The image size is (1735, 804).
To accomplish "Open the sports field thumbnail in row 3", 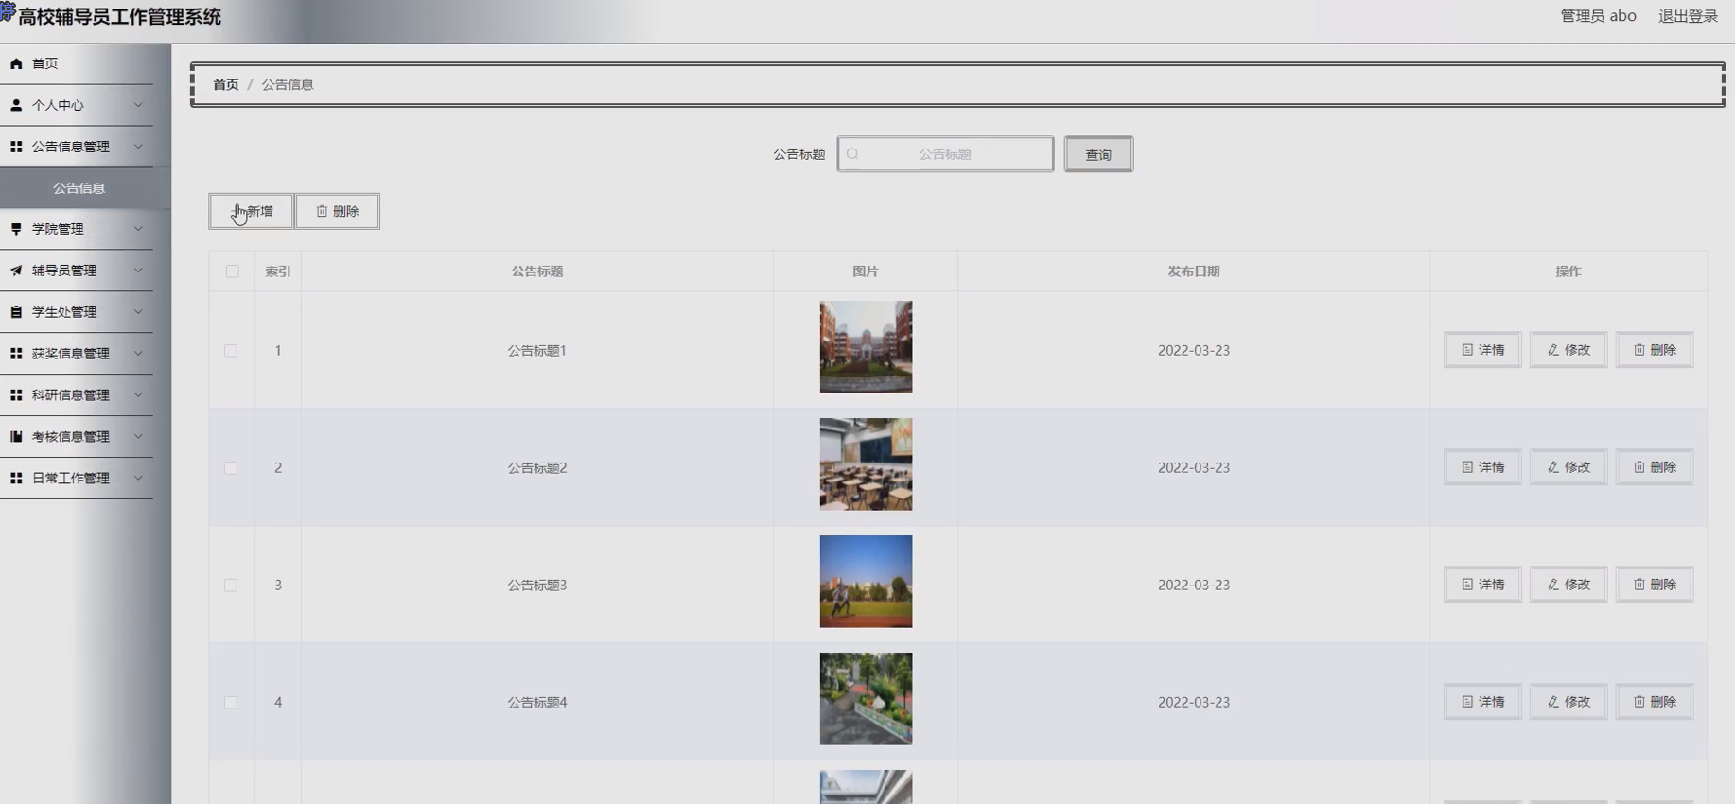I will point(866,582).
